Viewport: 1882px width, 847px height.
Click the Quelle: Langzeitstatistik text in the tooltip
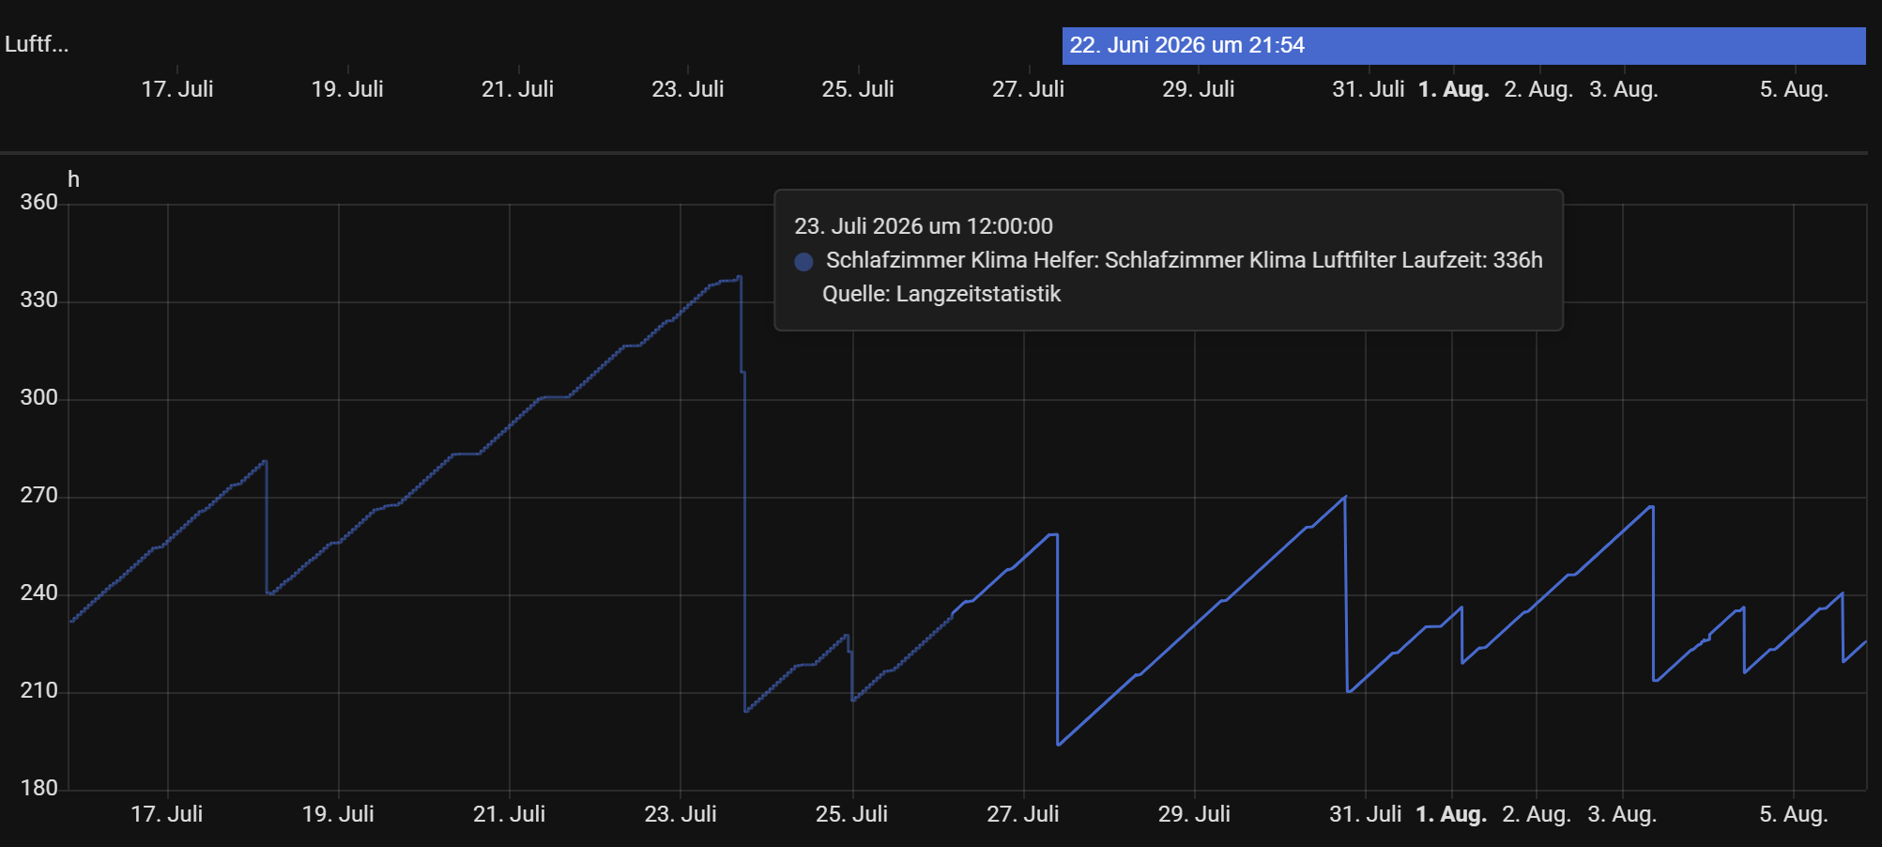[x=941, y=294]
